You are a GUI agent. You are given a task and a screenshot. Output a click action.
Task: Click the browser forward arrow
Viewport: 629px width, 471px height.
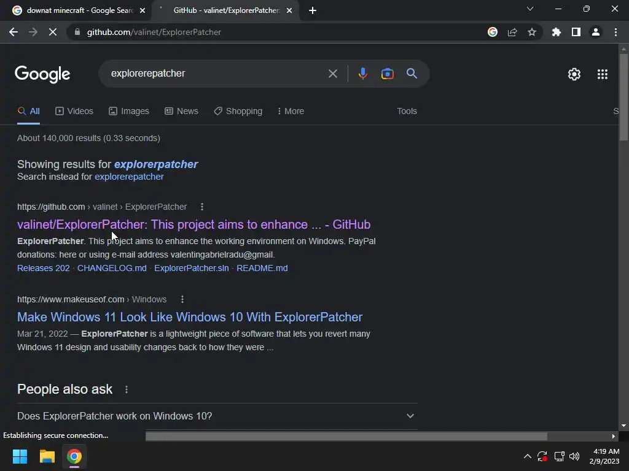point(33,32)
